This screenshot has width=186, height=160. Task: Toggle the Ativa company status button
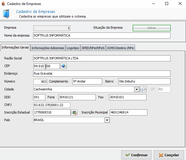click(x=152, y=28)
